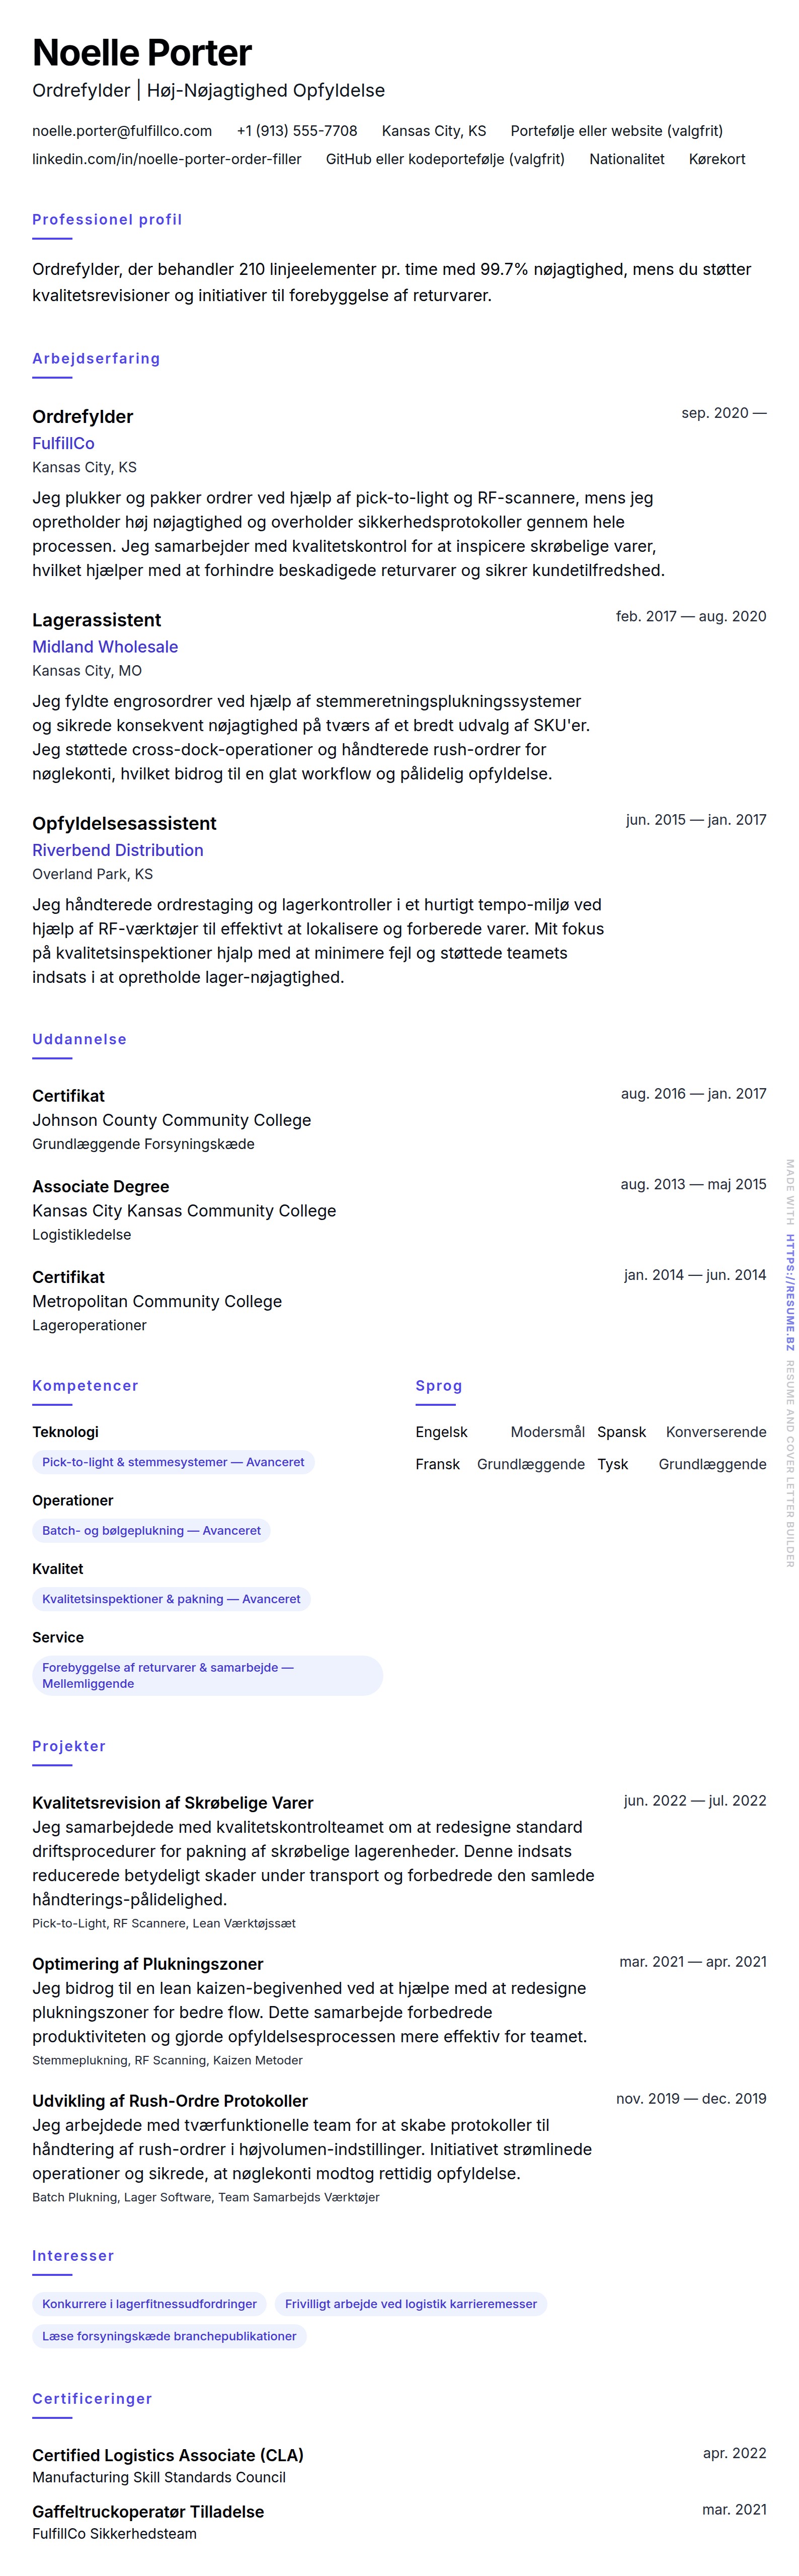Click the phone number +1 (913) 555-7708
799x2576 pixels.
click(297, 131)
